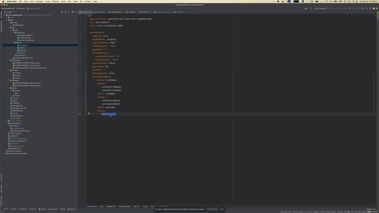Collapse the seeders folder
Viewport: 379px width, 213px height.
tap(9, 80)
